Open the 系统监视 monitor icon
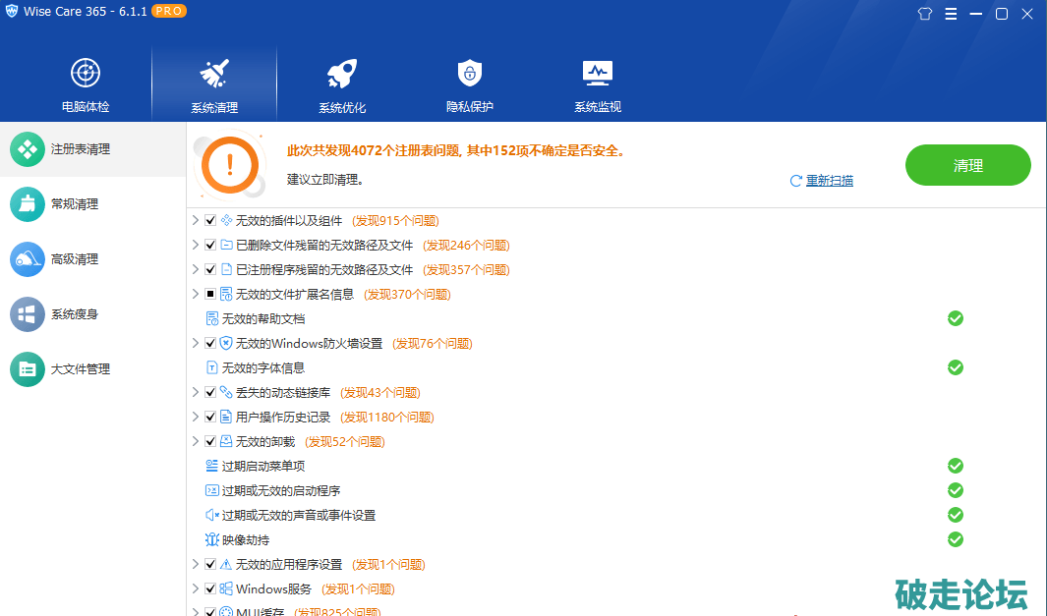 pyautogui.click(x=597, y=73)
